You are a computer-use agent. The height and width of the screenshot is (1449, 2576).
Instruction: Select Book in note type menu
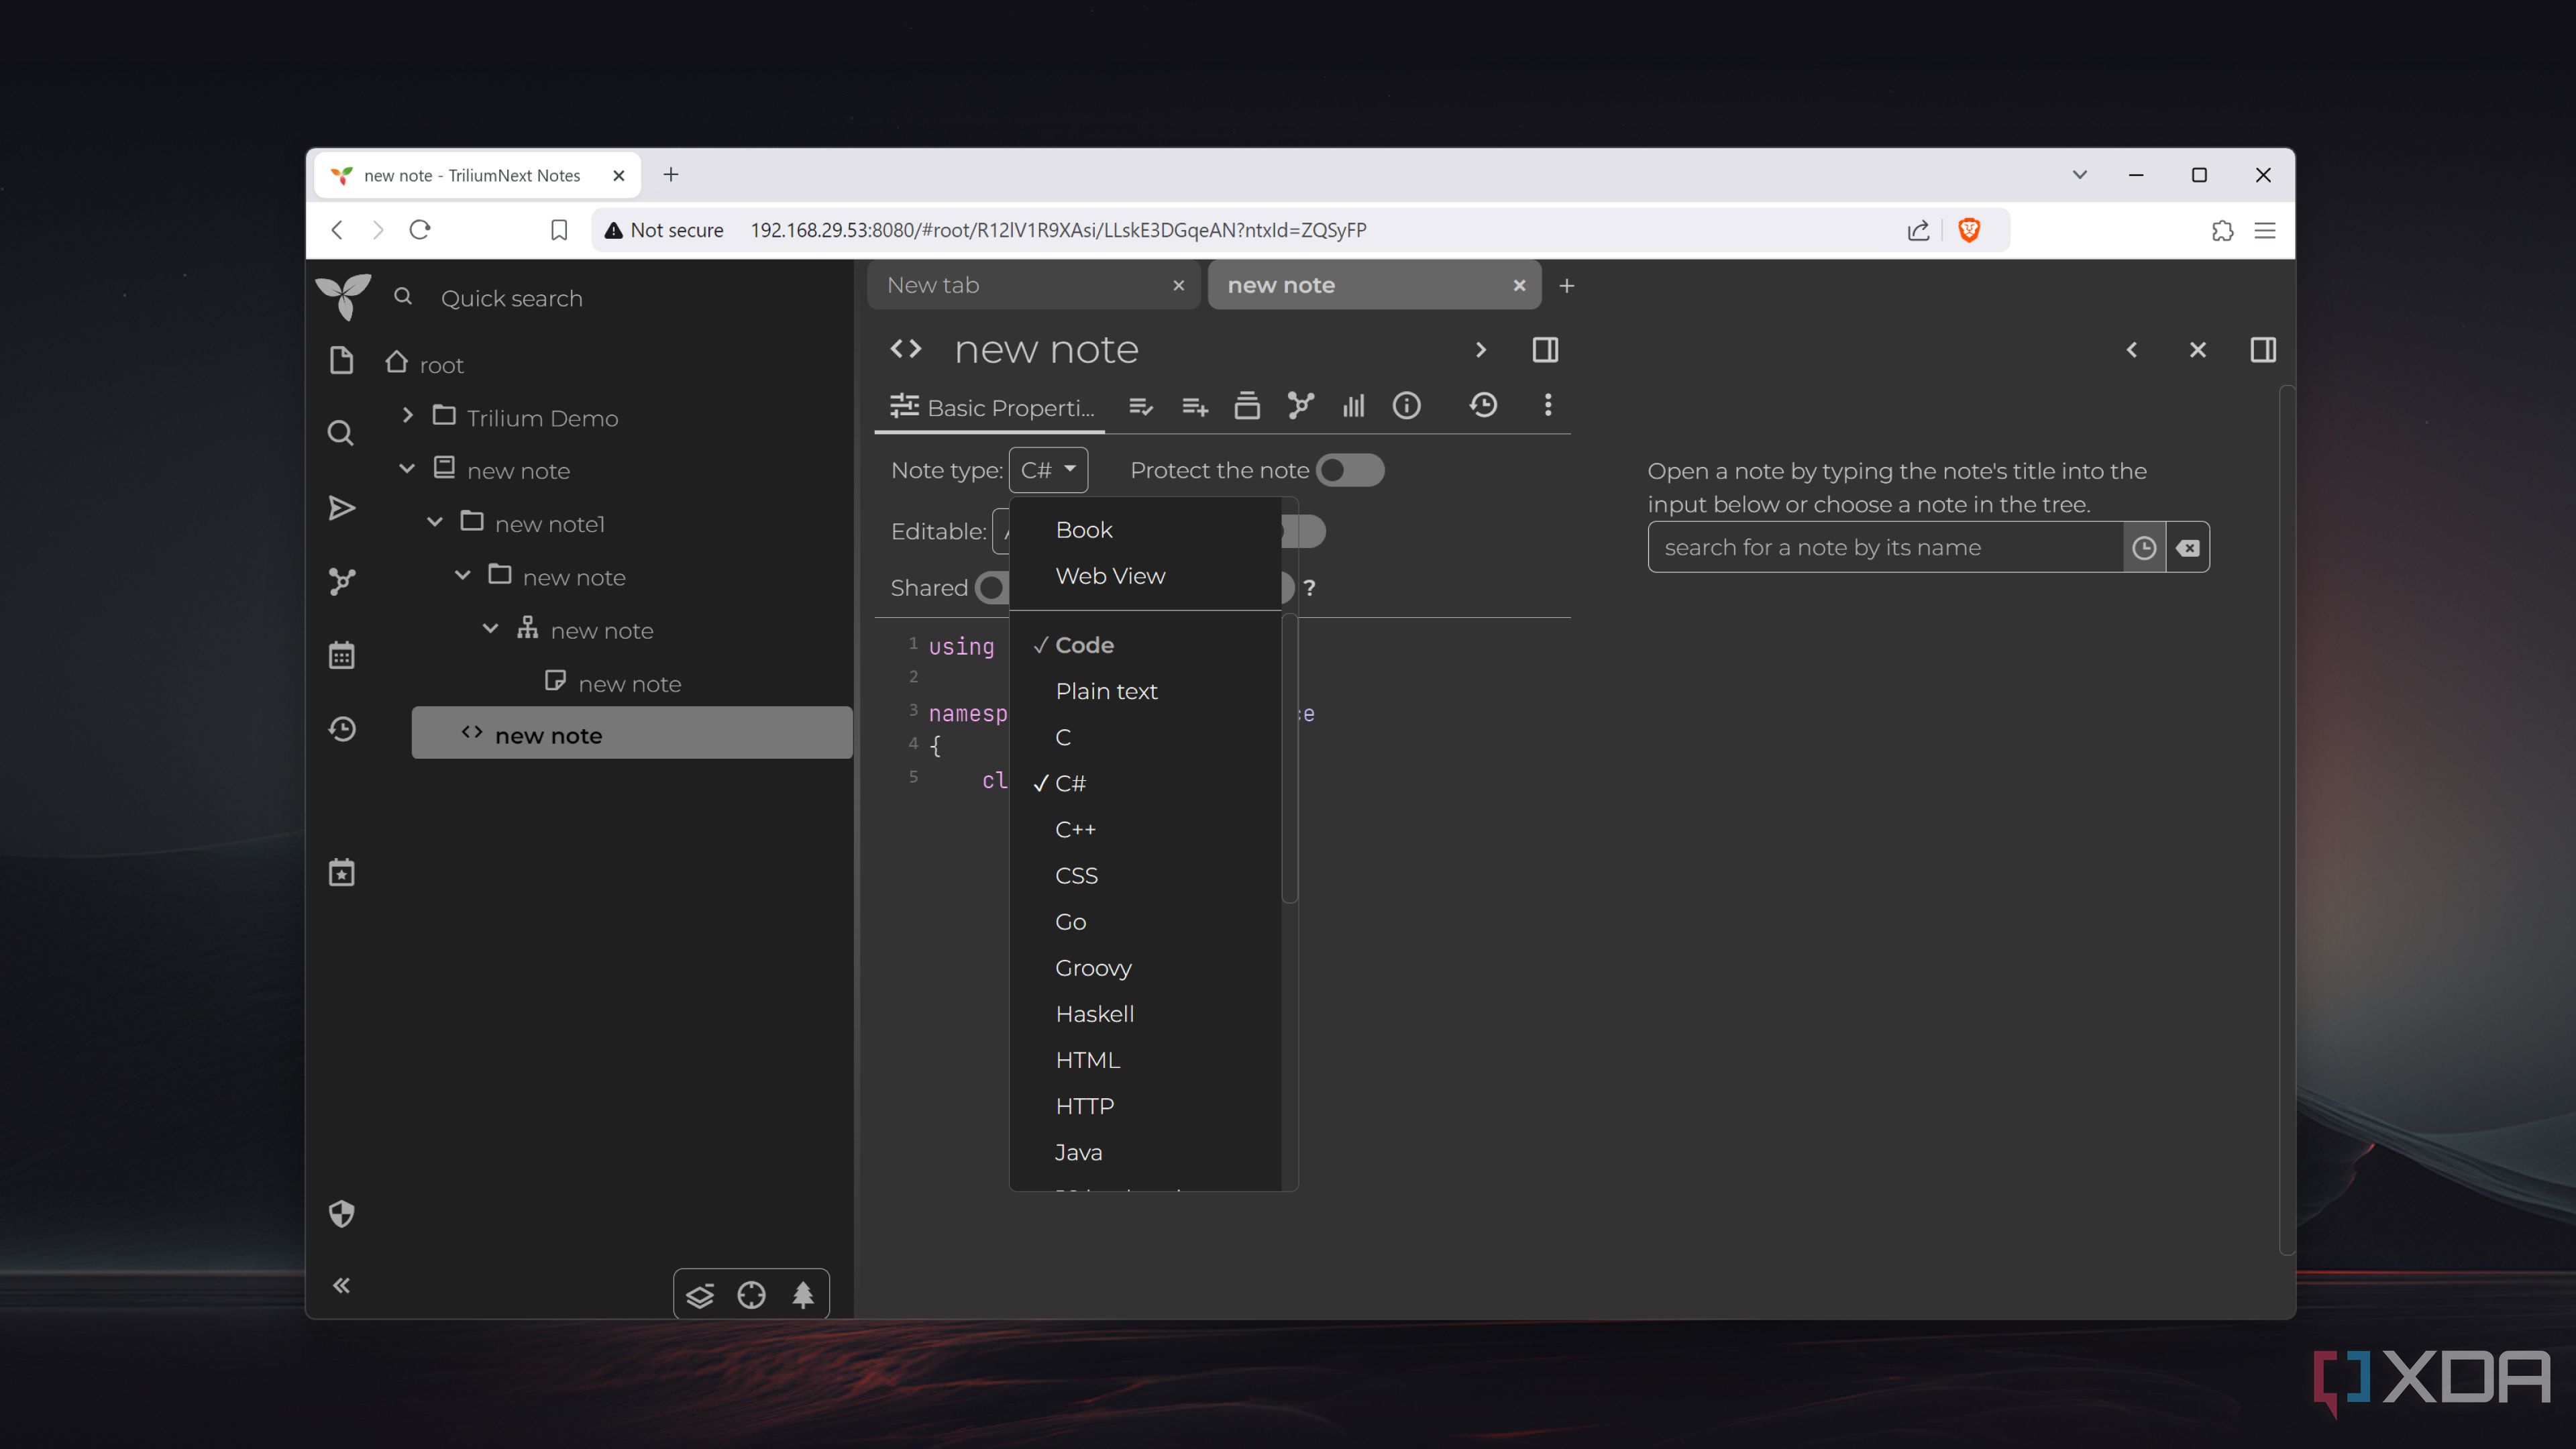pyautogui.click(x=1084, y=530)
